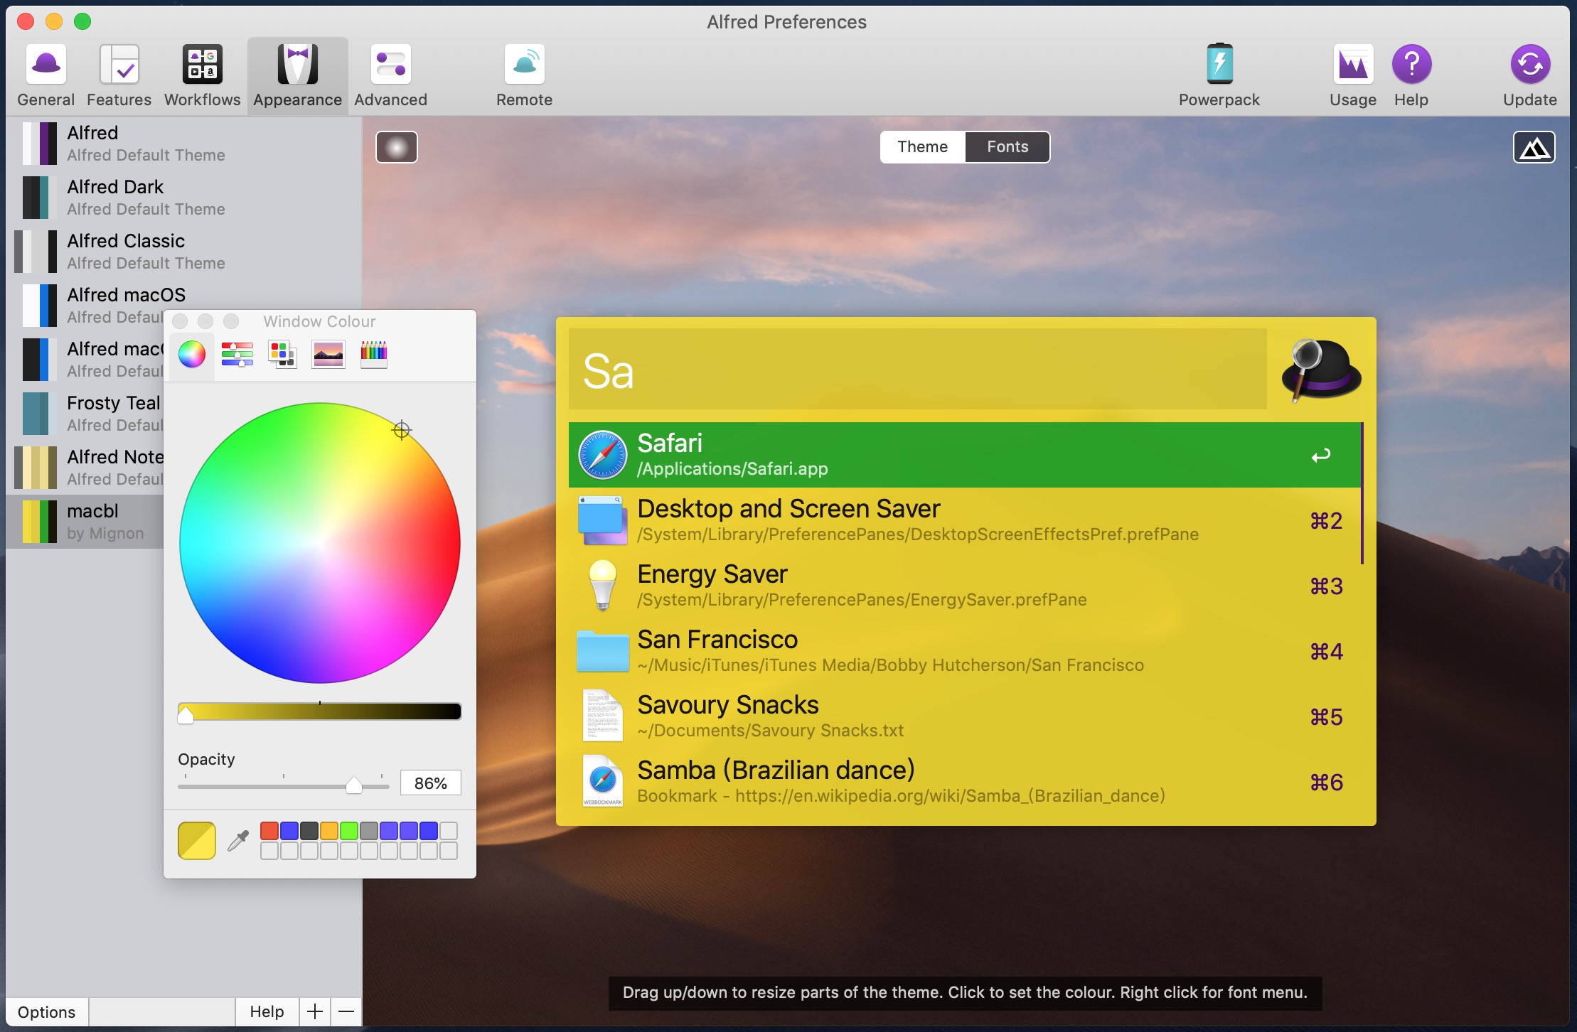Select the Alfred Note theme

(x=85, y=468)
